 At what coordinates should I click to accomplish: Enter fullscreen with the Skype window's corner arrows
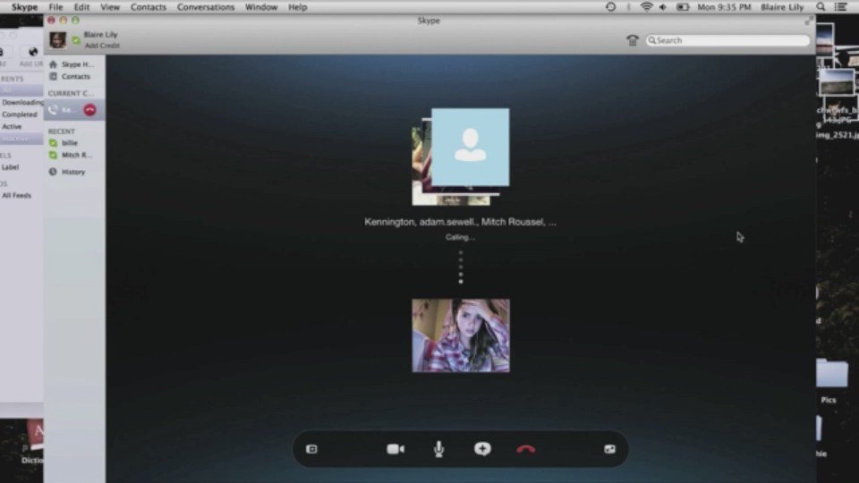[x=809, y=21]
